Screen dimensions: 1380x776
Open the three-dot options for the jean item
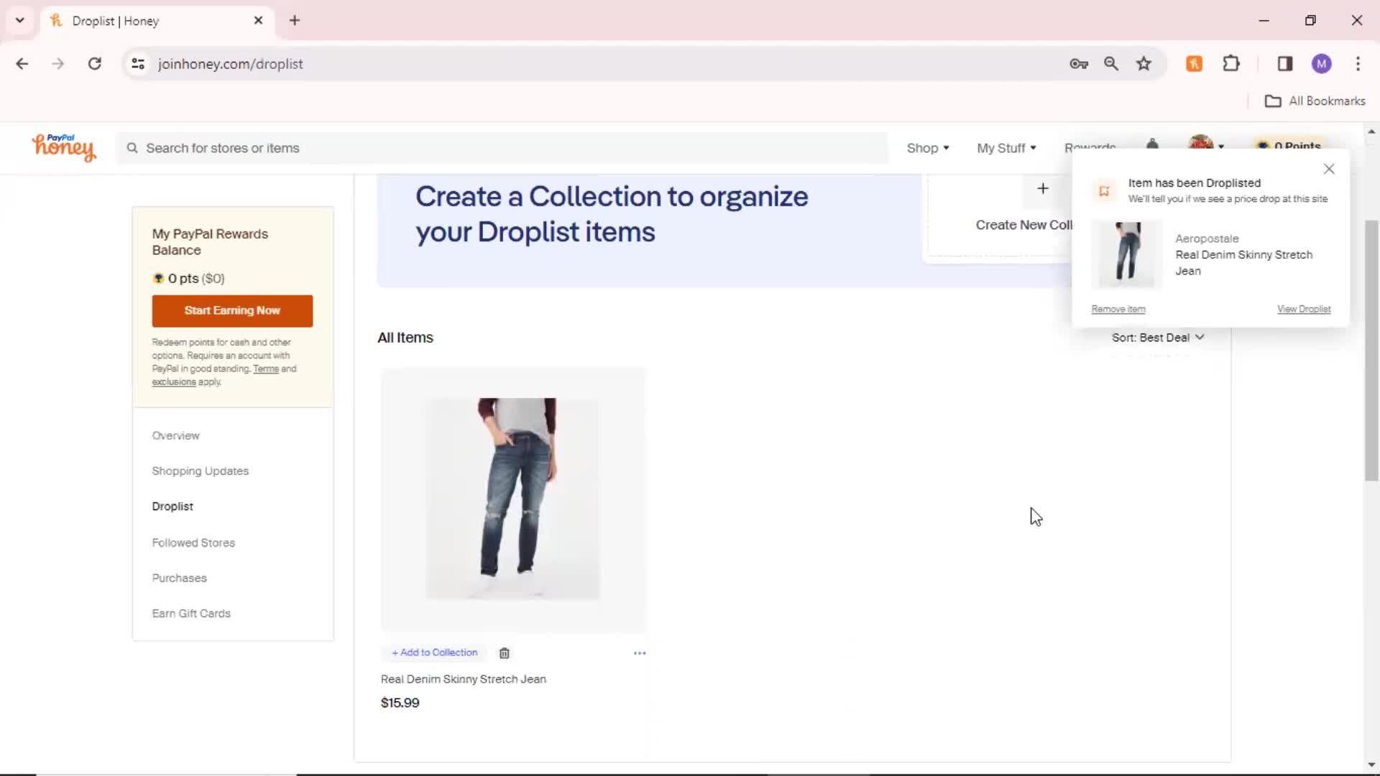[640, 653]
